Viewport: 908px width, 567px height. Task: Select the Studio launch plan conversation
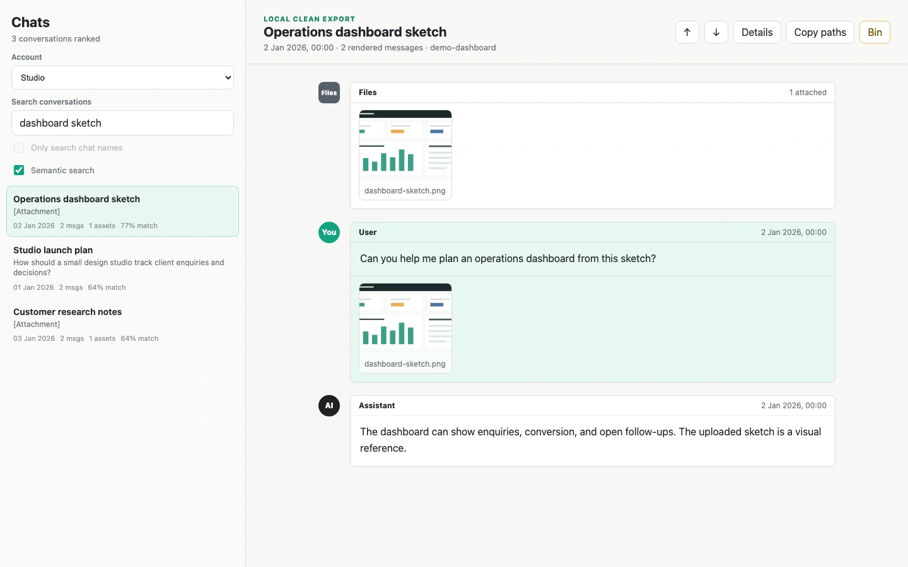tap(122, 268)
